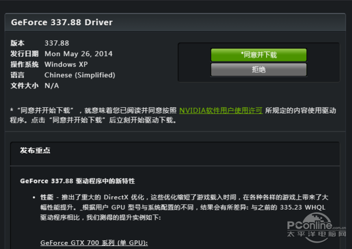Click the GeForce 337.88 Driver title
352x249 pixels.
(62, 22)
